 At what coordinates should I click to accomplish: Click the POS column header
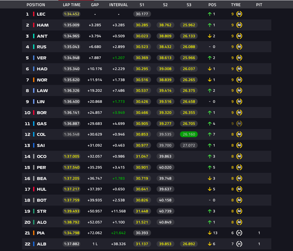(212, 5)
